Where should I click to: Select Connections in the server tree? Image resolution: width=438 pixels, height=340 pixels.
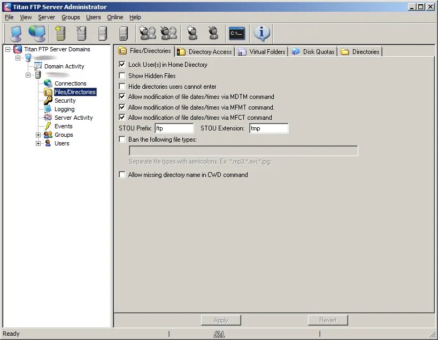(x=71, y=83)
